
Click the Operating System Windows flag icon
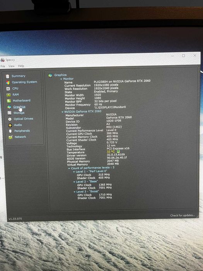click(x=8, y=82)
